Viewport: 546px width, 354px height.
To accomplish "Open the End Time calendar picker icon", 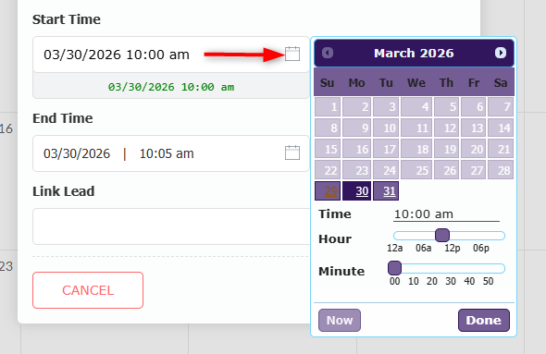I will (x=292, y=153).
